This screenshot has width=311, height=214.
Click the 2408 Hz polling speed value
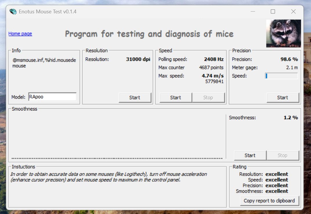click(x=214, y=59)
